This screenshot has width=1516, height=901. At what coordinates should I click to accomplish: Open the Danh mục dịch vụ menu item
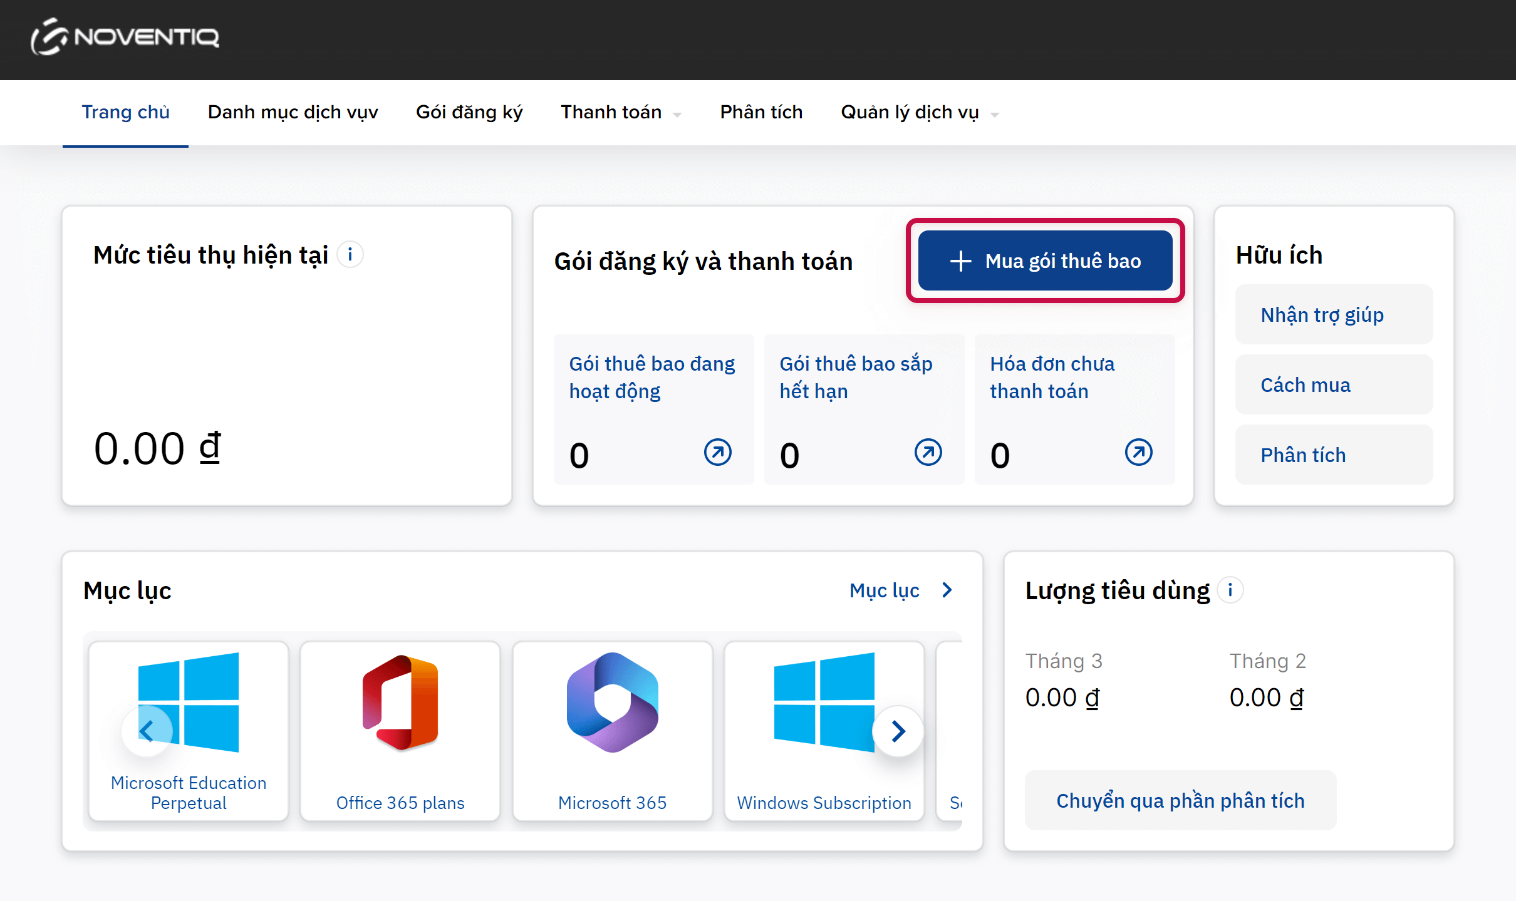[293, 113]
